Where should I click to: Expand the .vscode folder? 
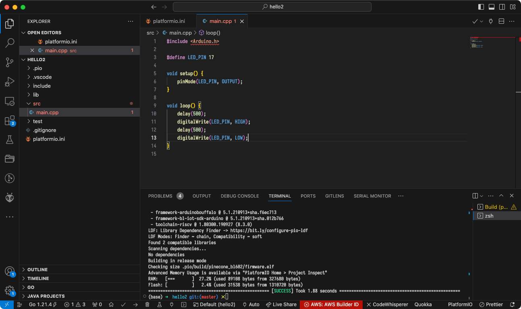[79, 77]
